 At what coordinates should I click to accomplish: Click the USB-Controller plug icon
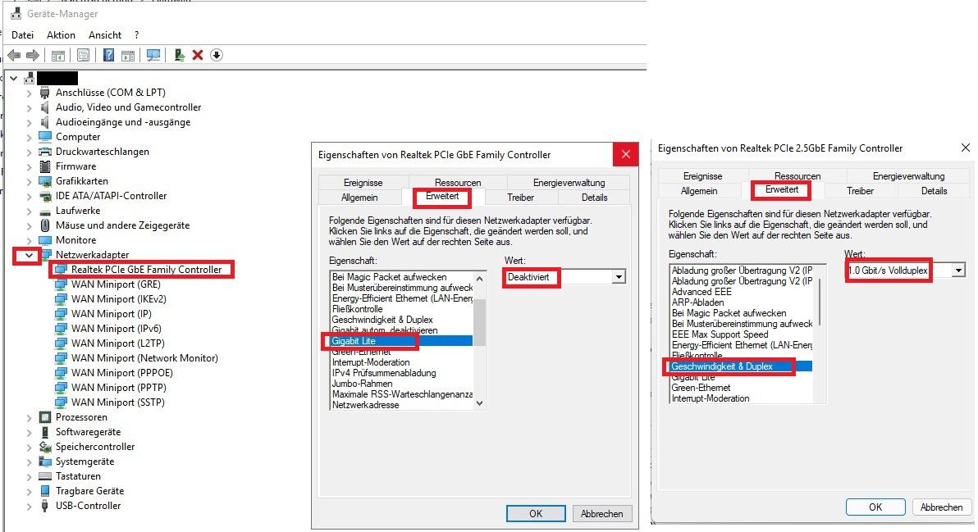coord(45,506)
